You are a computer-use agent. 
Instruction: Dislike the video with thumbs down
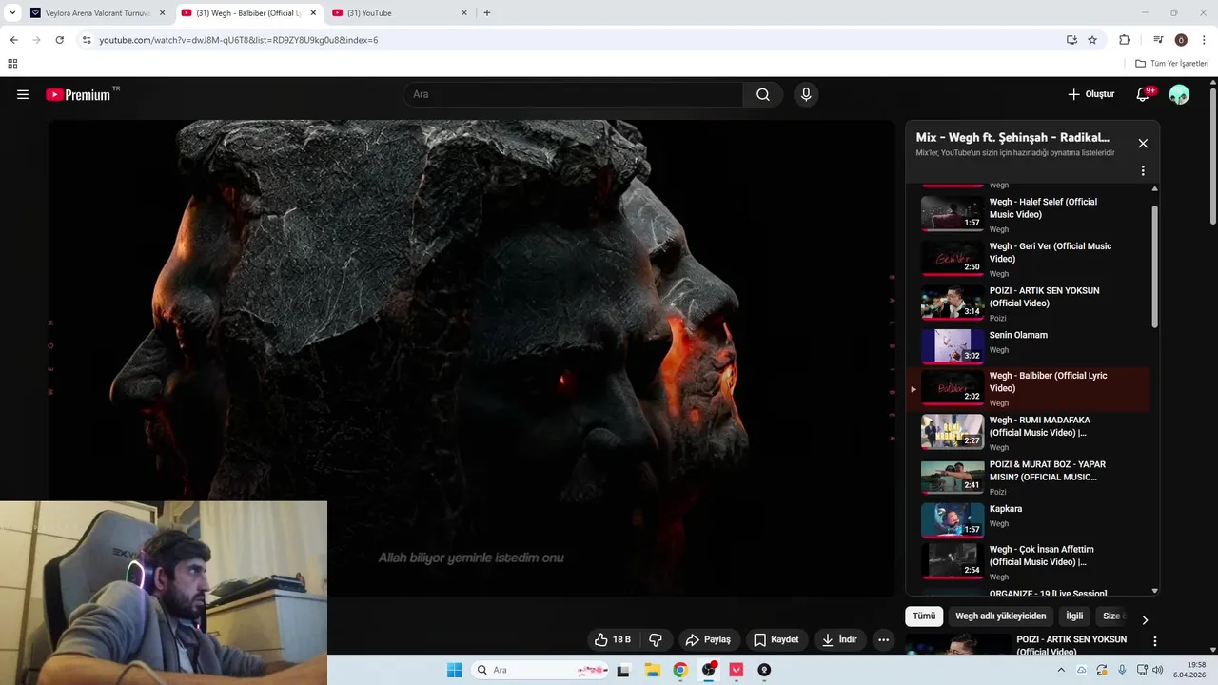point(656,640)
